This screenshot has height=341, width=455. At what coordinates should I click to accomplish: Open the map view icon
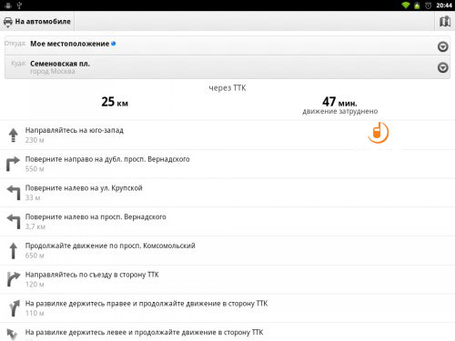(445, 22)
